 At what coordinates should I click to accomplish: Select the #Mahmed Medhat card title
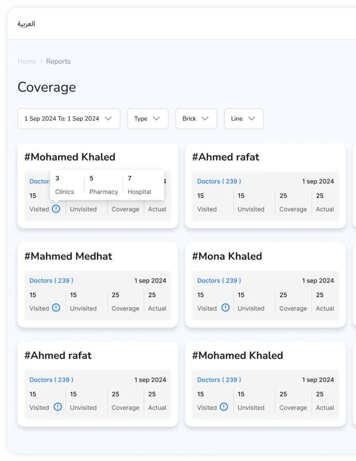68,256
